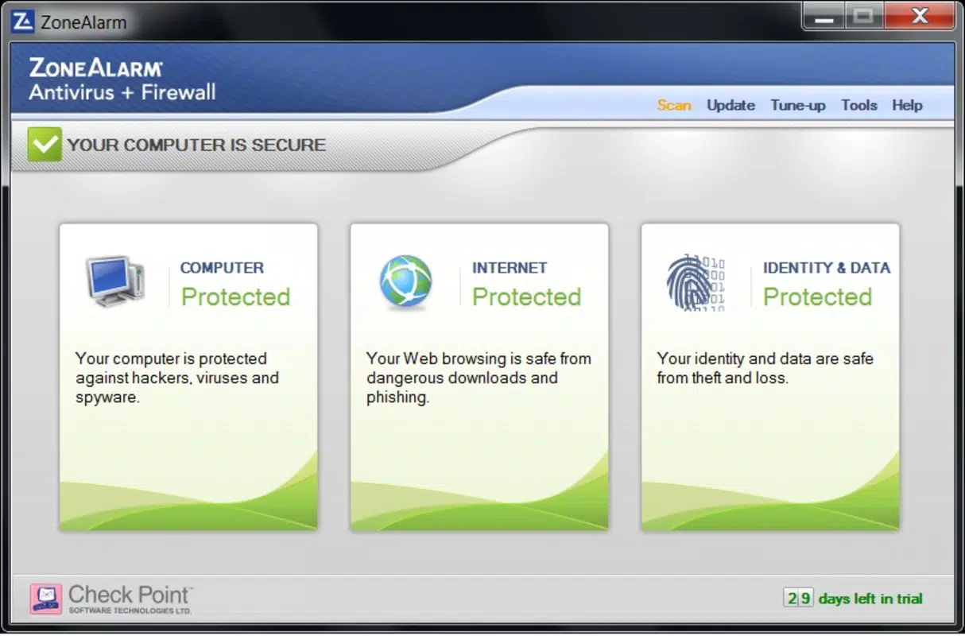Click the Check Point logo icon
Viewport: 965px width, 636px height.
pyautogui.click(x=46, y=599)
